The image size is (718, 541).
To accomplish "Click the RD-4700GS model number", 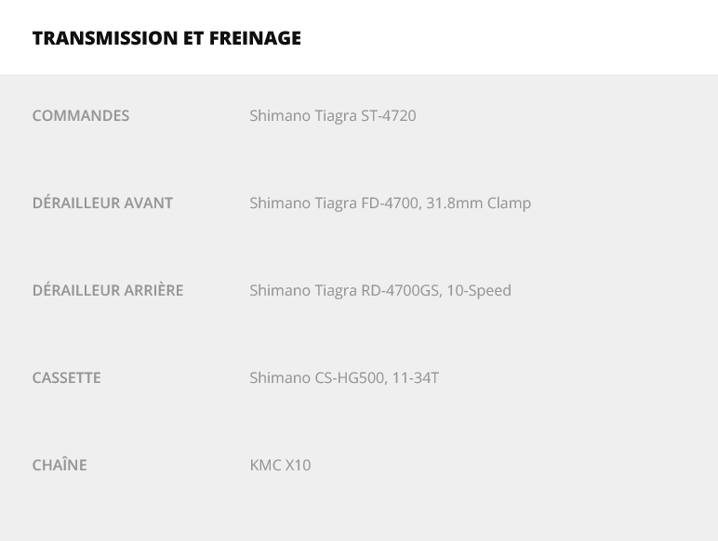I will click(400, 291).
